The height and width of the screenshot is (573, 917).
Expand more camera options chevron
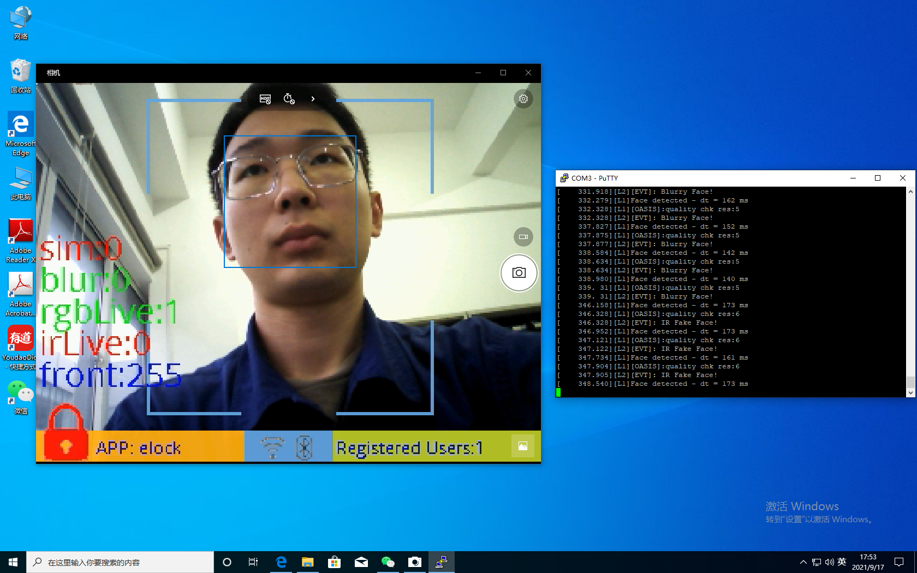point(313,99)
